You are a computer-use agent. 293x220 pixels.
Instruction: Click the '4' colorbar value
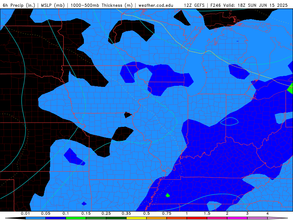(x=268, y=213)
